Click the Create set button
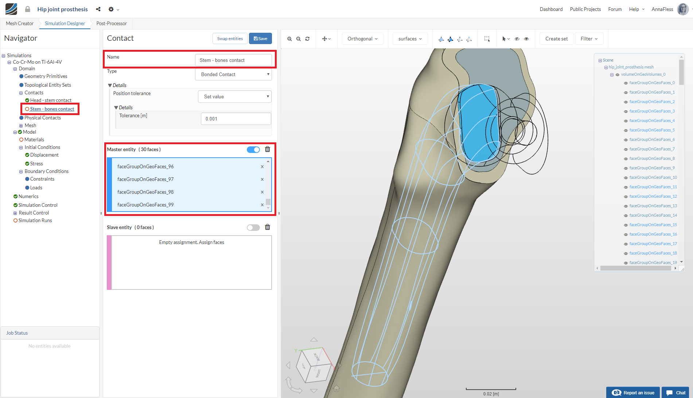The image size is (693, 398). point(556,39)
